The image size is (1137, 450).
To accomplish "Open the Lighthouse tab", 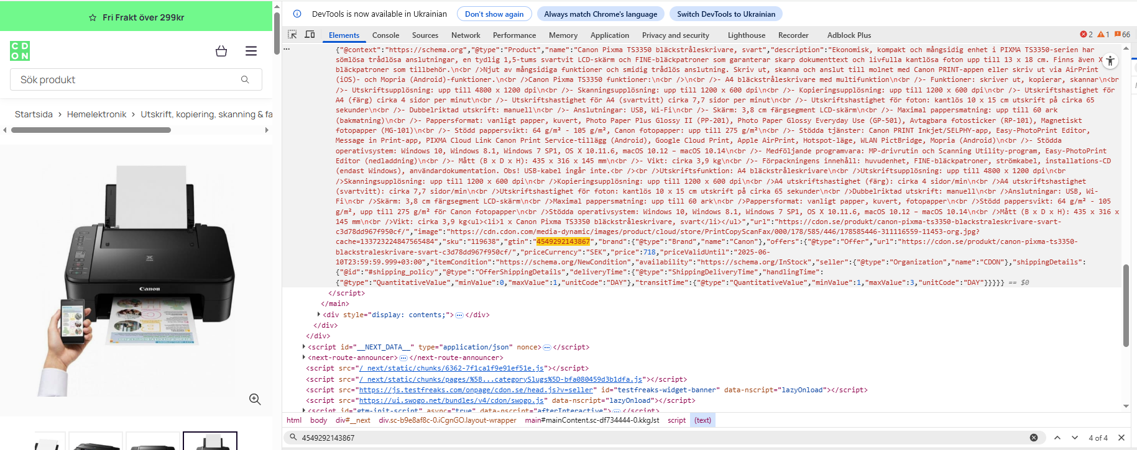I will pyautogui.click(x=747, y=35).
